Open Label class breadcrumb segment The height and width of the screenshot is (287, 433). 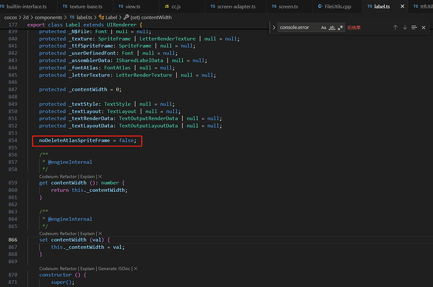[111, 18]
